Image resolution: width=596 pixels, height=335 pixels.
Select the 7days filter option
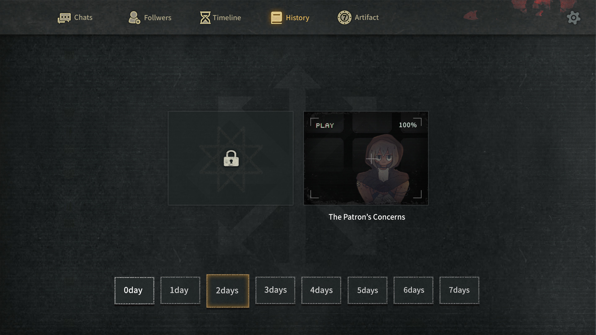(459, 290)
